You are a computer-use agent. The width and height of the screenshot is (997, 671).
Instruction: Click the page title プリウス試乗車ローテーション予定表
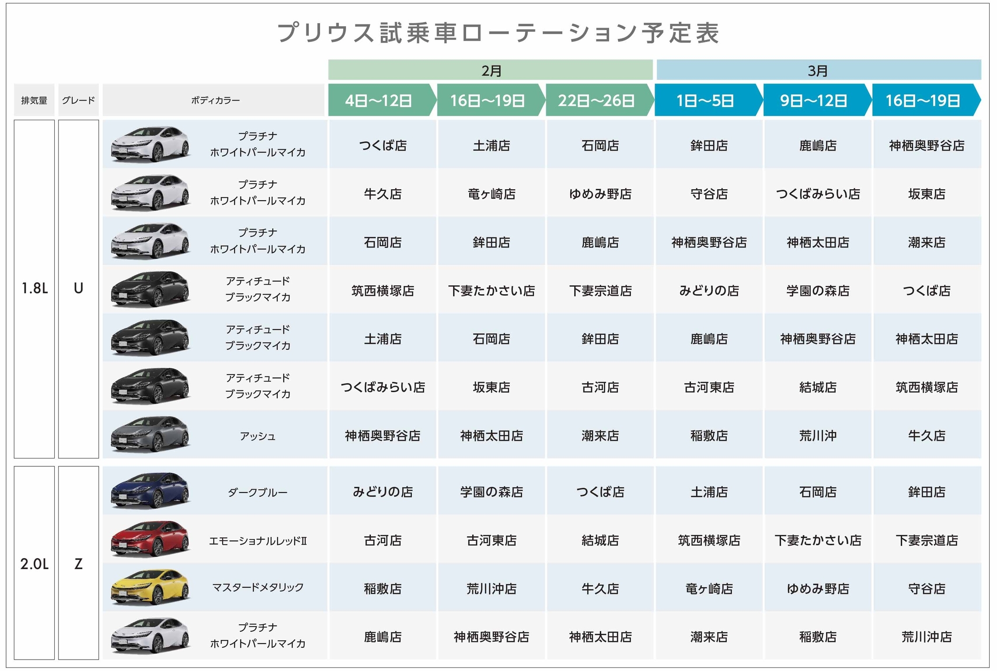498,33
